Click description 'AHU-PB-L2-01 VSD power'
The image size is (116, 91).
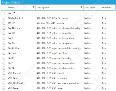click(50, 88)
